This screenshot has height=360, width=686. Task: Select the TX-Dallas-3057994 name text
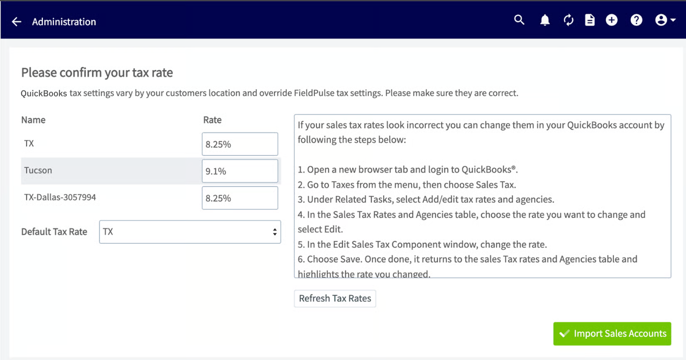pyautogui.click(x=60, y=197)
